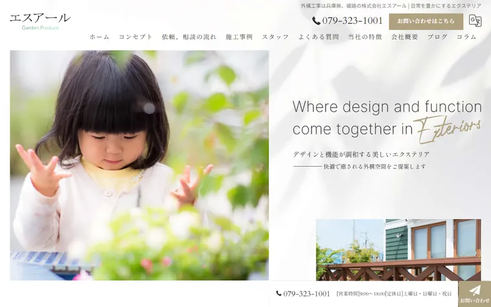The width and height of the screenshot is (491, 307).
Task: Click the Where design and function headline
Action: pyautogui.click(x=387, y=118)
